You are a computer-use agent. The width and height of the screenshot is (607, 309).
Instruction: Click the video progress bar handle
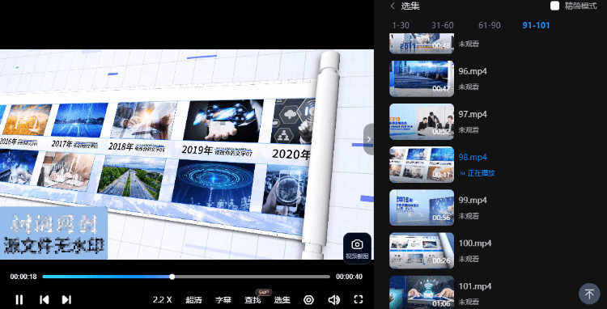point(172,277)
